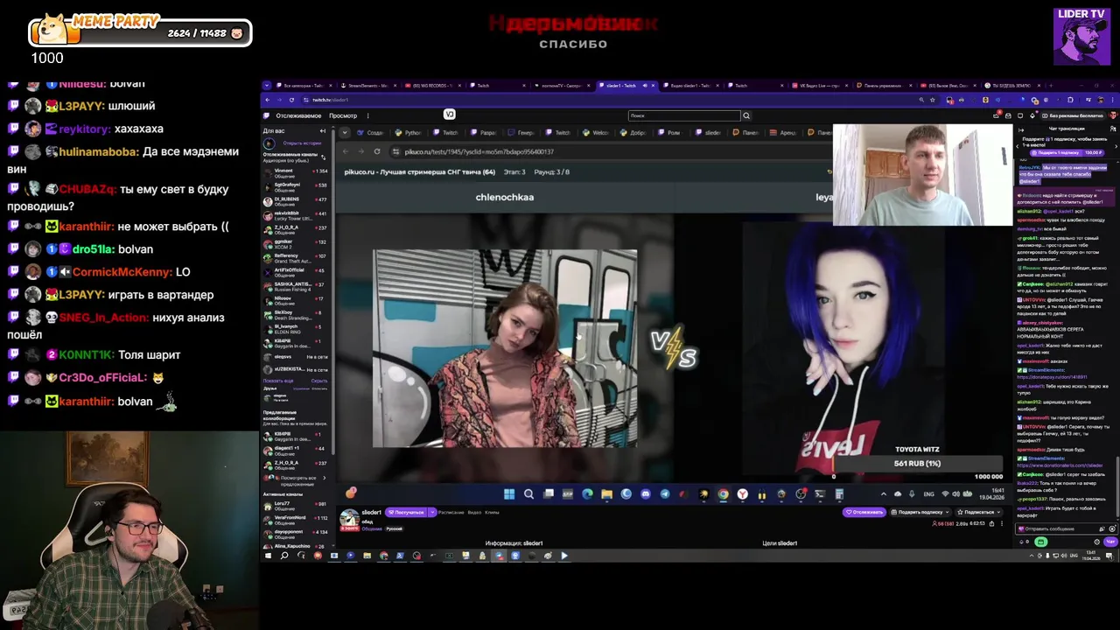This screenshot has width=1120, height=630.
Task: Open the tab-list dropdown chevron in inner browser
Action: pyautogui.click(x=345, y=132)
